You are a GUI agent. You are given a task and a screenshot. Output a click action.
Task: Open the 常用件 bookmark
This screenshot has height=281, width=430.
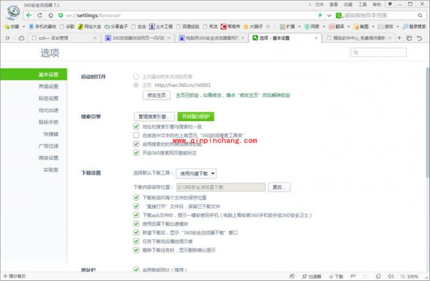230,26
